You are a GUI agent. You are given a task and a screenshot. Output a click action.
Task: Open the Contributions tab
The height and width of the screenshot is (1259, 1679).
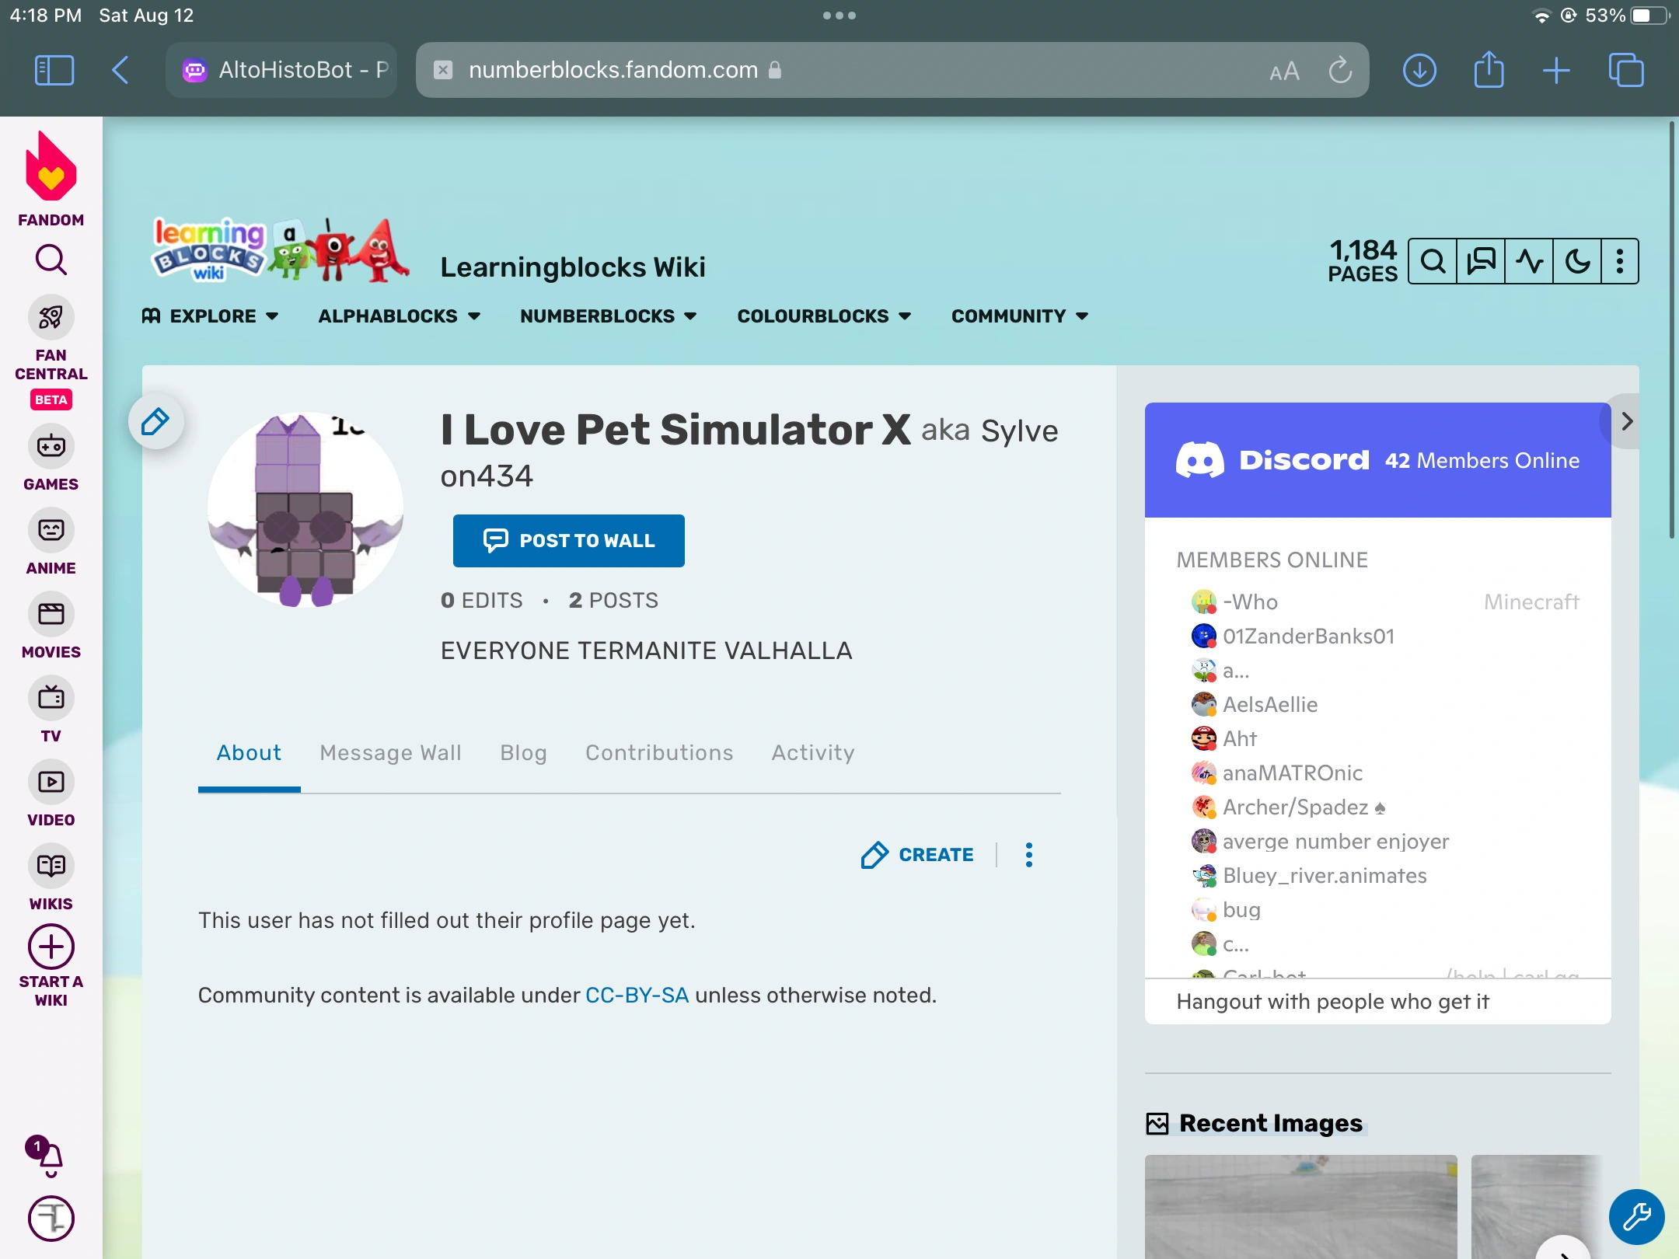[659, 752]
